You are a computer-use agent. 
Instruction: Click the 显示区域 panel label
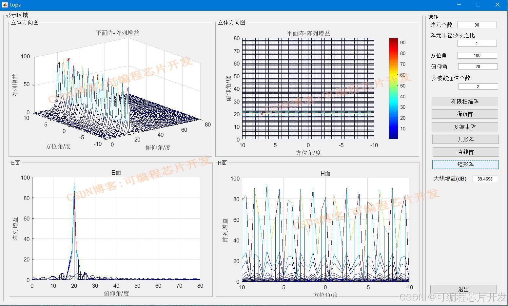tap(17, 15)
